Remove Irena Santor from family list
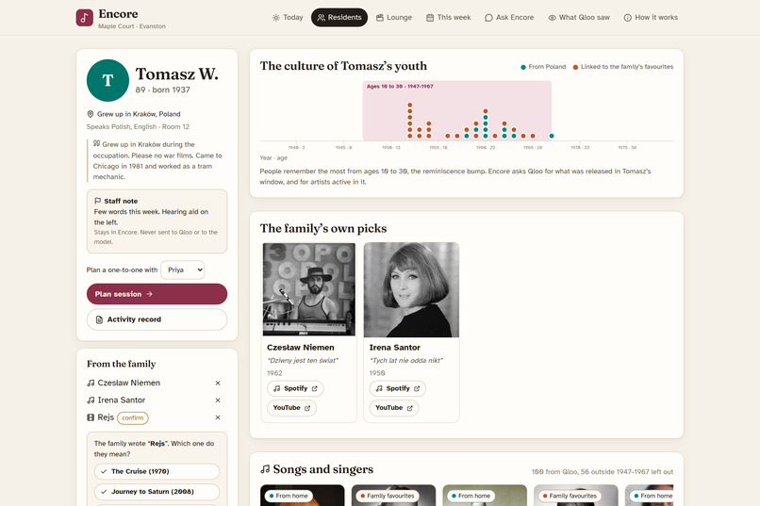The height and width of the screenshot is (506, 760). click(x=218, y=400)
